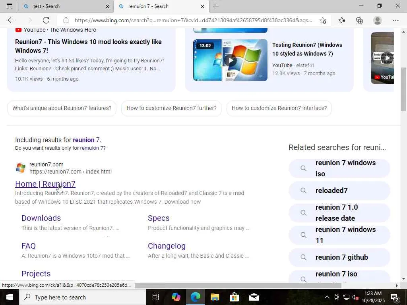The image size is (407, 305).
Task: Search related 'reunion 7 windows iso'
Action: pyautogui.click(x=339, y=168)
